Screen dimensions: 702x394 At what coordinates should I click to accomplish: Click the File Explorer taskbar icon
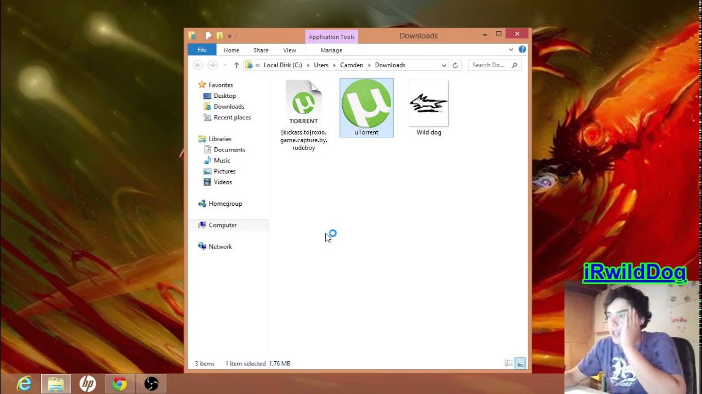pos(55,384)
